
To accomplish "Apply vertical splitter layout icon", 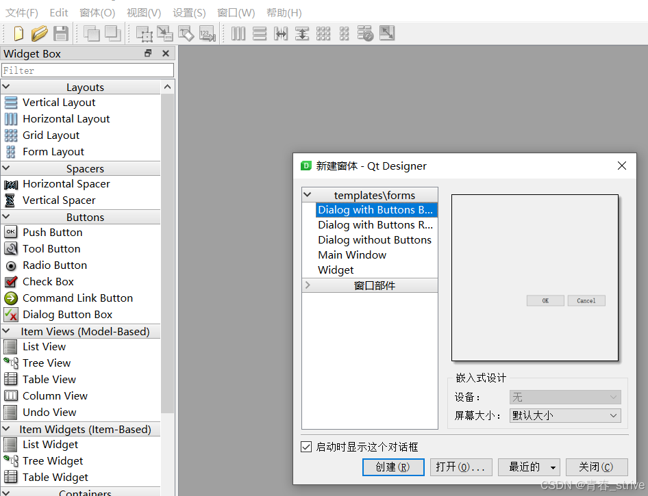I will pyautogui.click(x=302, y=34).
